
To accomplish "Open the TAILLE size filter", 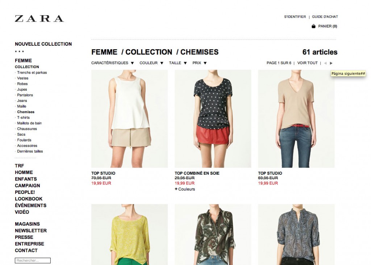I will 178,63.
